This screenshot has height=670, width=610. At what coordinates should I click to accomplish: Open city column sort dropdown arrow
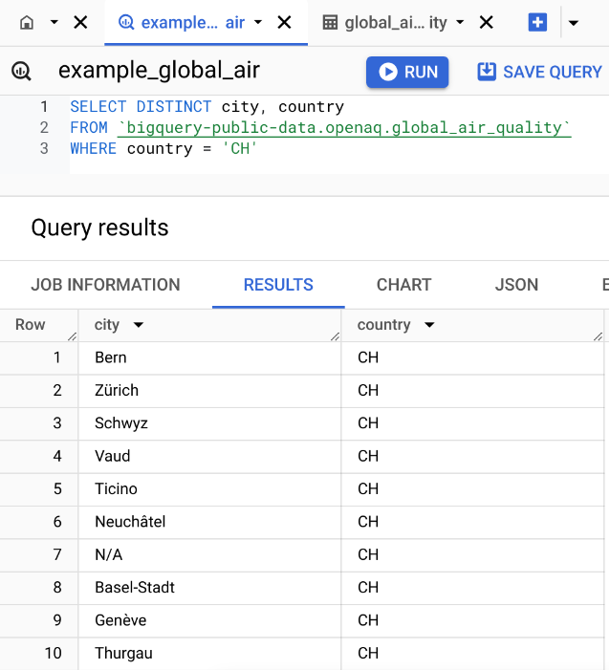139,325
